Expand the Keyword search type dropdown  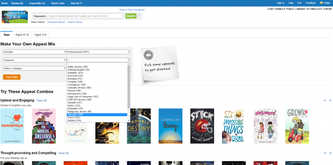[40, 16]
